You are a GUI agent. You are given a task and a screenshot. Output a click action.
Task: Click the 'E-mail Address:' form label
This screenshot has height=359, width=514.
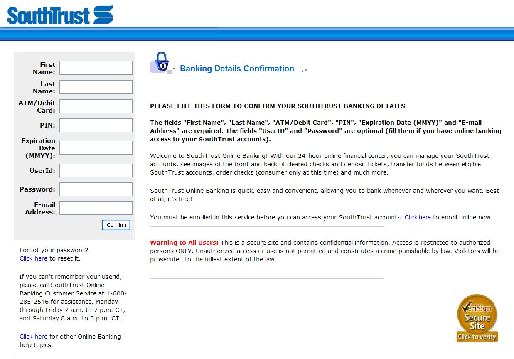coord(40,208)
